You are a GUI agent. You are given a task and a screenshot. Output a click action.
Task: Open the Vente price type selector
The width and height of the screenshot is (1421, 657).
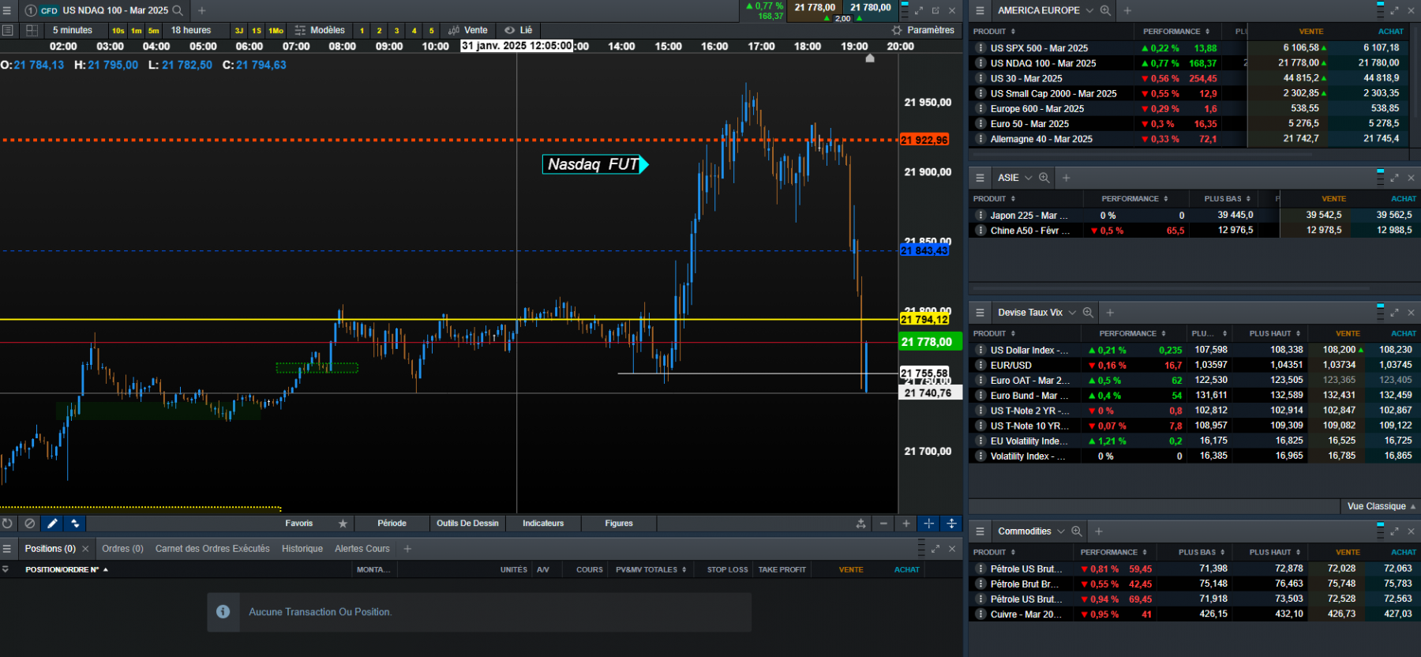(468, 30)
